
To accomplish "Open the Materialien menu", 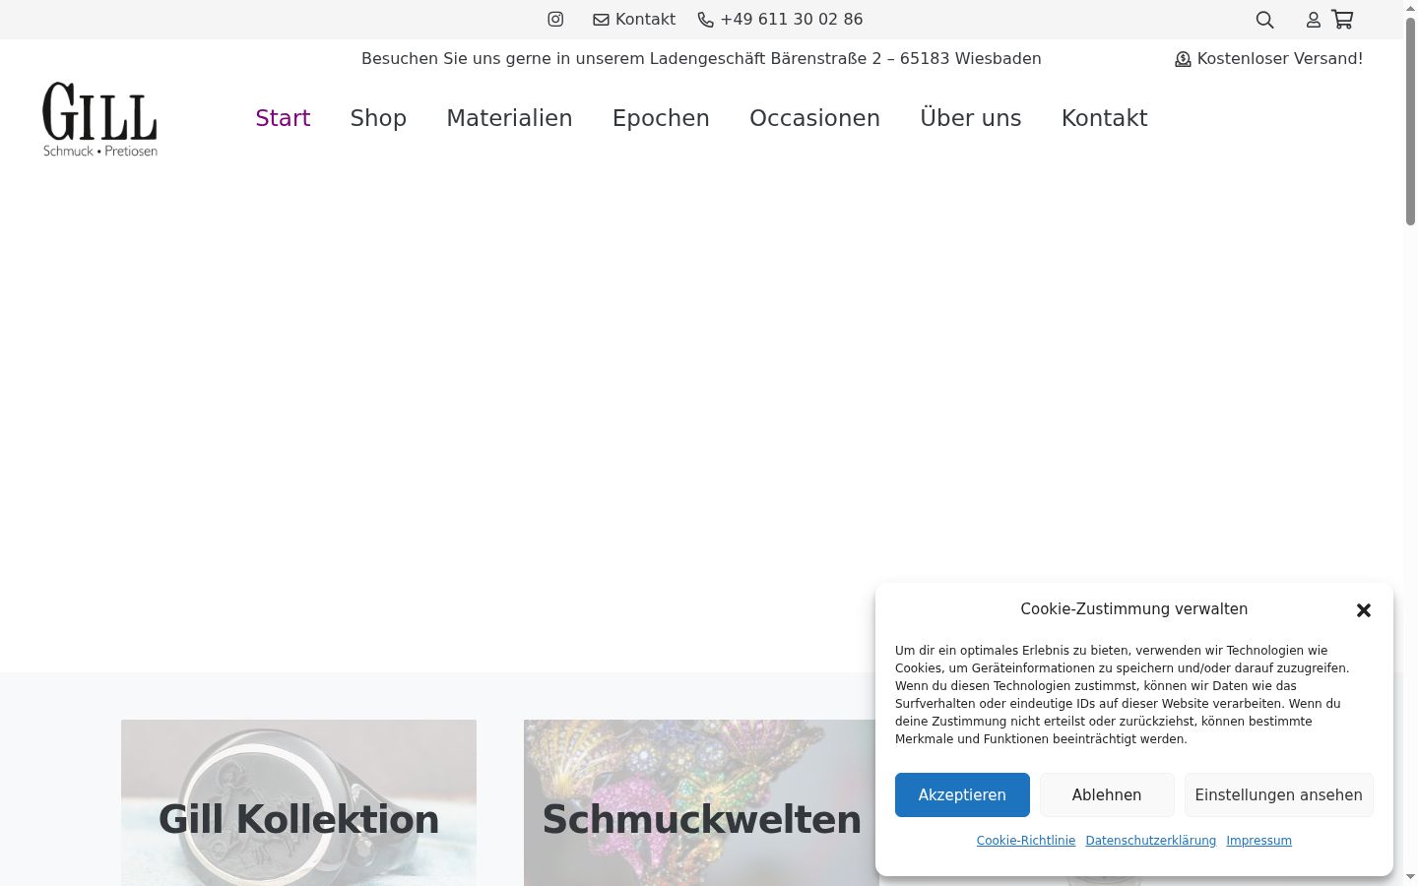I will coord(509,118).
